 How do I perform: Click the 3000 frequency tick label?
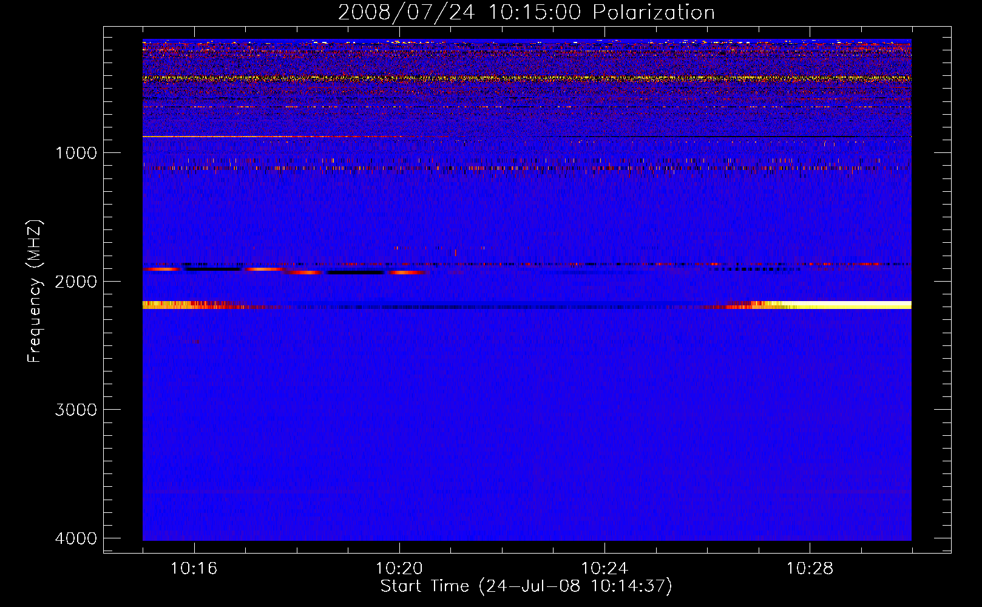click(x=75, y=410)
